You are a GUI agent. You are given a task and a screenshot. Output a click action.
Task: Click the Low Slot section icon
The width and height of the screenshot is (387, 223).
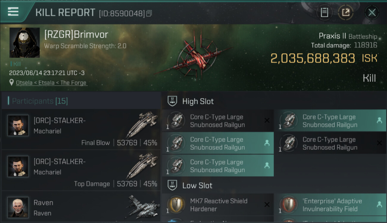click(172, 185)
